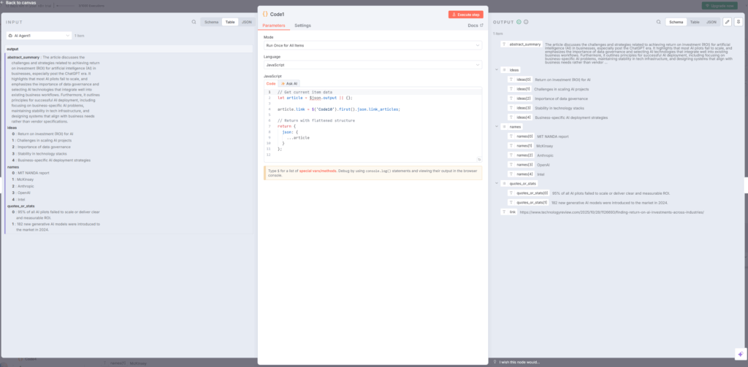
Task: Click the pin output data icon
Action: pyautogui.click(x=738, y=22)
